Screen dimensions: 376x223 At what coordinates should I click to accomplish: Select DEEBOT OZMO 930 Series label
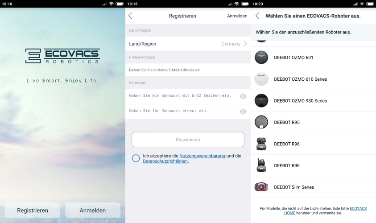coord(301,101)
